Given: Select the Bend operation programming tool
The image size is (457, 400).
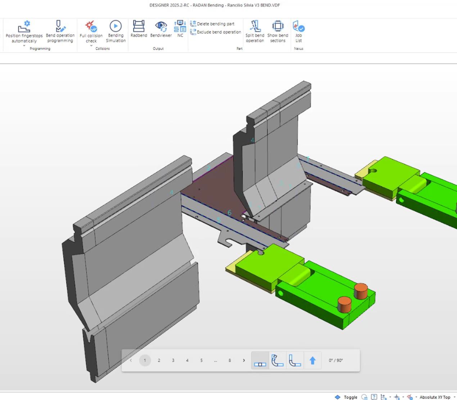Looking at the screenshot, I should pos(60,31).
